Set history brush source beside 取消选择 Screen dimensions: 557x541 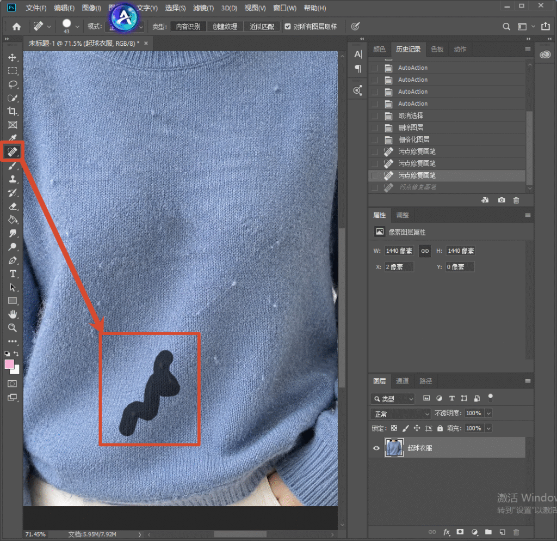pyautogui.click(x=374, y=116)
